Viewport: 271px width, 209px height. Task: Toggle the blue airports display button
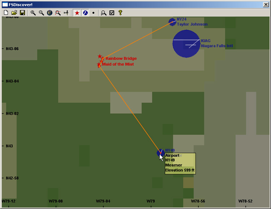pyautogui.click(x=85, y=13)
